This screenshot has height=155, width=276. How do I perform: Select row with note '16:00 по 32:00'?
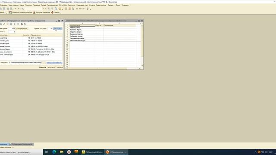(x=31, y=41)
